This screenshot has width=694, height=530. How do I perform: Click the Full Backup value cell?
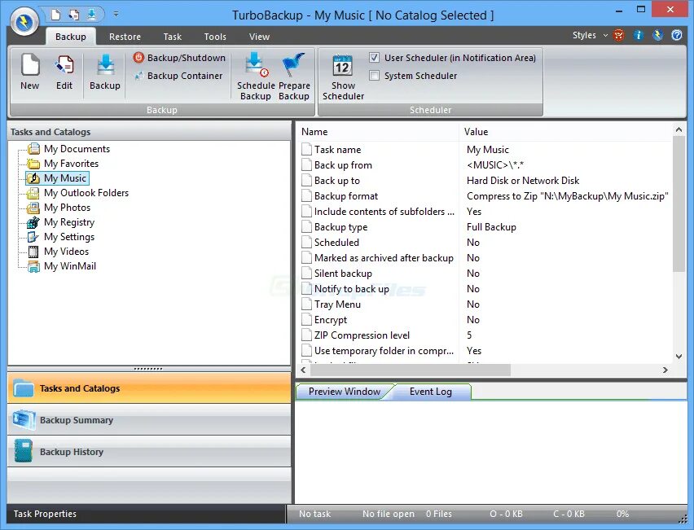pos(491,227)
